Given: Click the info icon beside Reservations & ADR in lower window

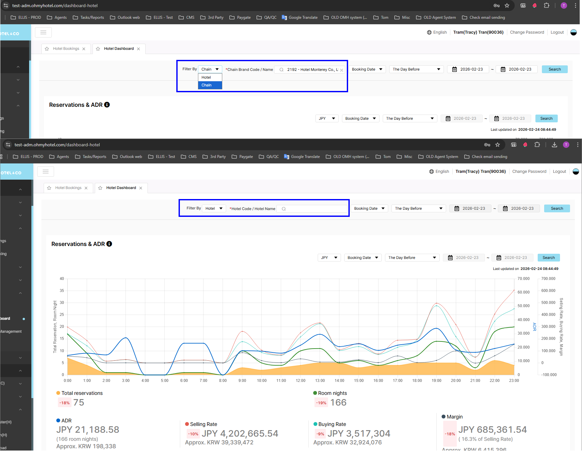Looking at the screenshot, I should tap(109, 244).
